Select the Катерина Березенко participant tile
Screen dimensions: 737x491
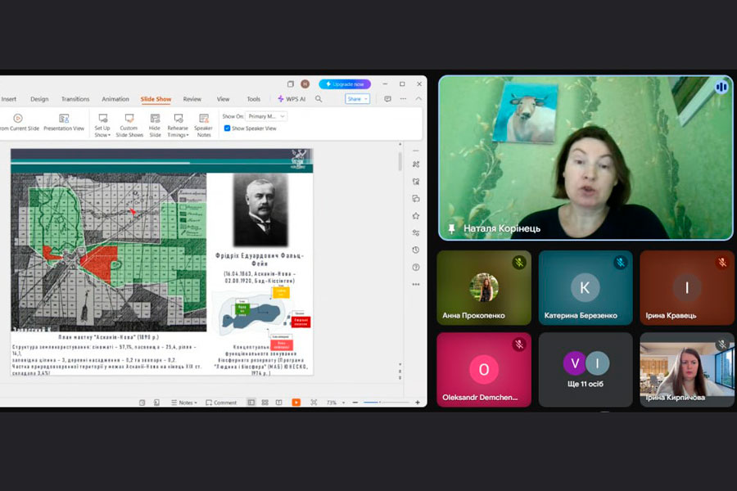[x=586, y=287]
